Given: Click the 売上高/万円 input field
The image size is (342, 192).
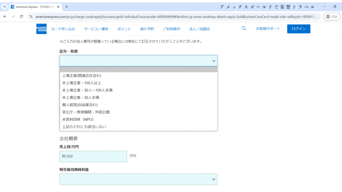Looking at the screenshot, I should point(93,156).
